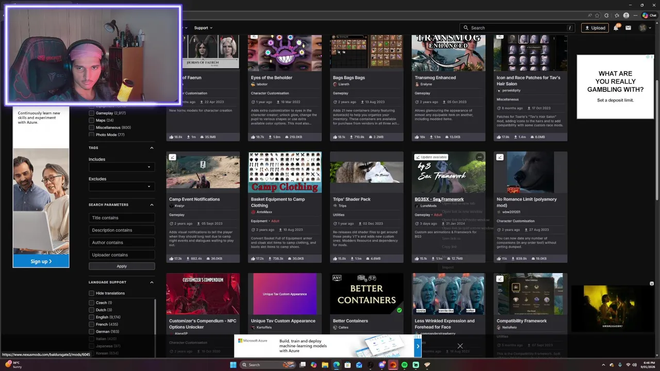Show hidden system tray icons
This screenshot has width=660, height=371.
(603, 365)
